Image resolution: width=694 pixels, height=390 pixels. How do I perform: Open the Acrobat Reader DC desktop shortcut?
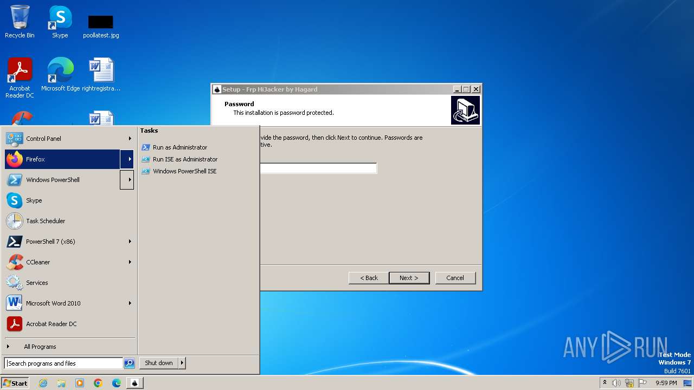[x=20, y=77]
